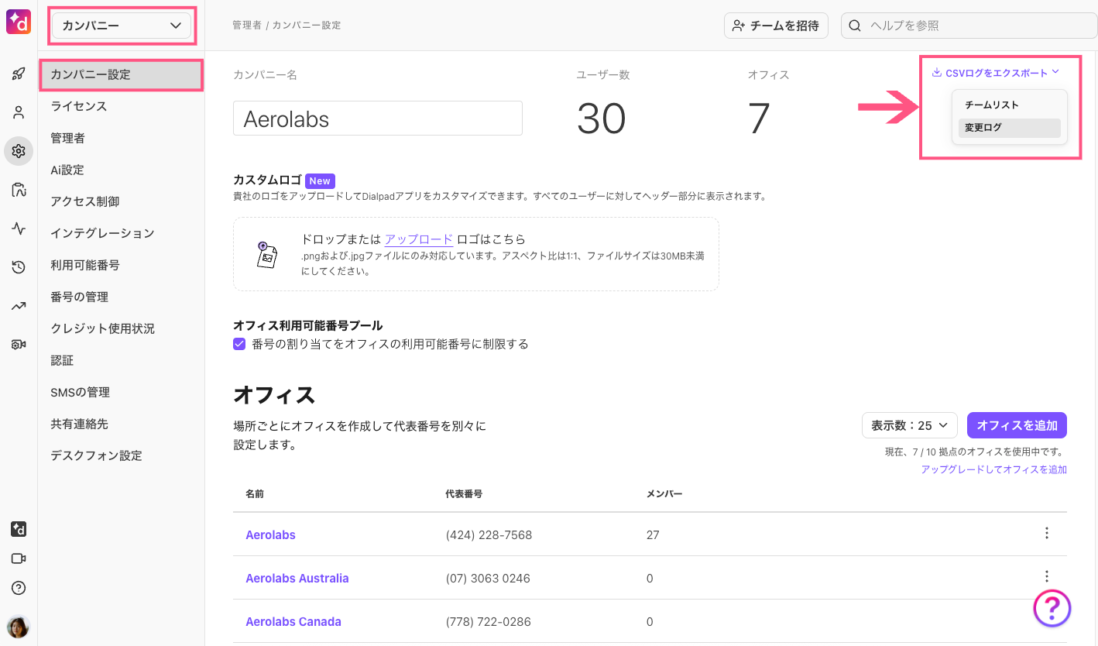Click the カスタムロゴ heading

click(x=267, y=180)
